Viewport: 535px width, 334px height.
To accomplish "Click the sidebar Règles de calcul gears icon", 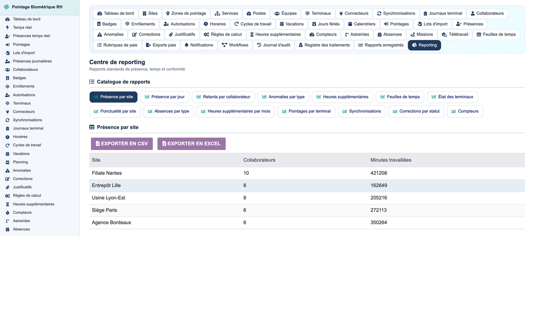I will click(x=8, y=196).
